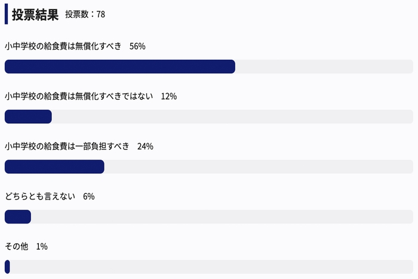Click the 投票数：78 vote count text
This screenshot has width=418, height=279.
coord(85,15)
